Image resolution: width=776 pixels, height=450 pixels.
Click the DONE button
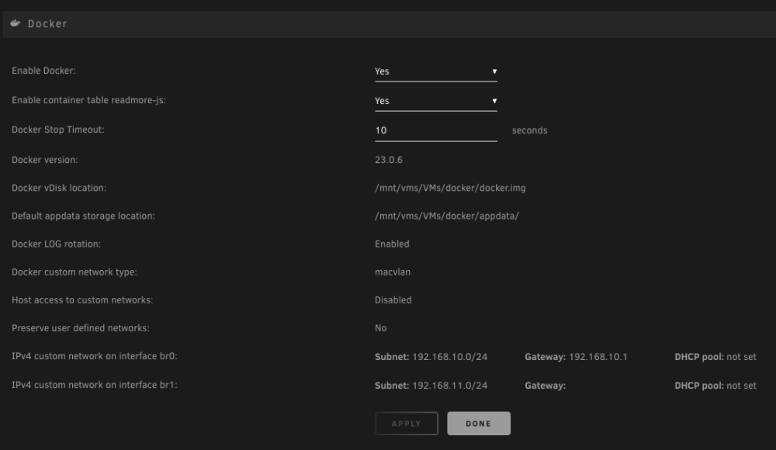(x=479, y=424)
